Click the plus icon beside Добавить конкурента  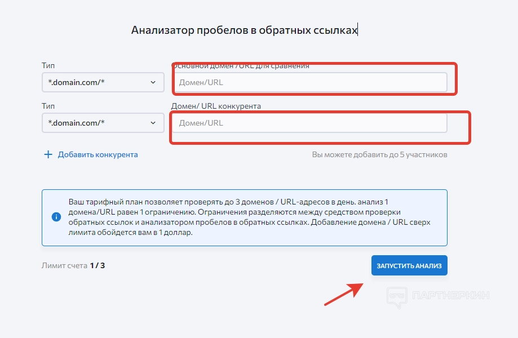(48, 154)
